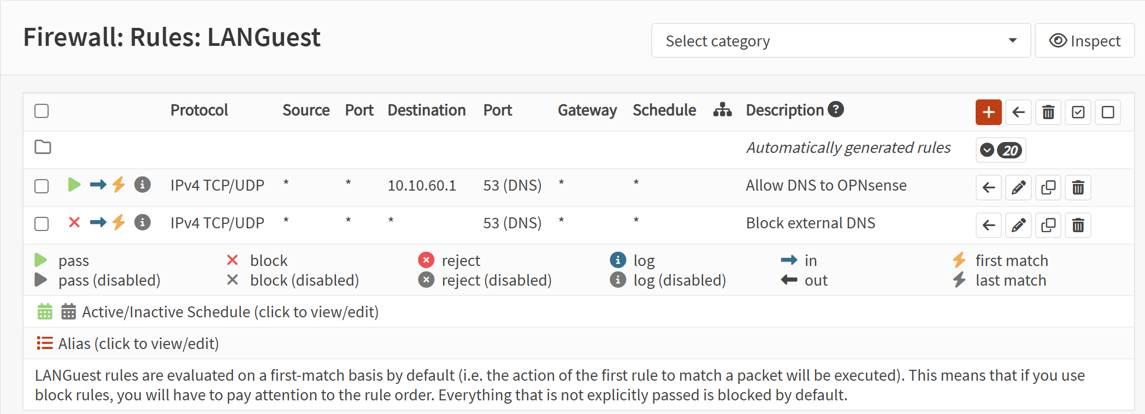Select the Block external DNS checkbox
The height and width of the screenshot is (414, 1145).
(42, 224)
